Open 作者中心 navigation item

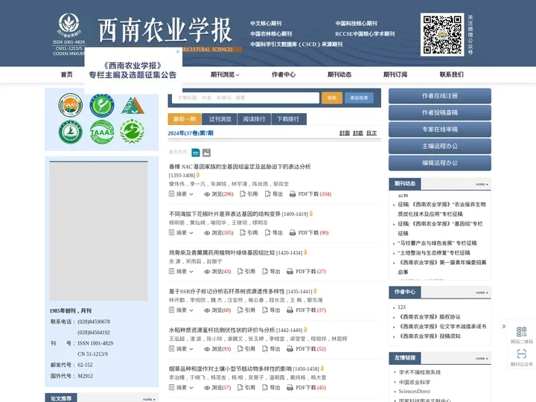click(x=284, y=74)
